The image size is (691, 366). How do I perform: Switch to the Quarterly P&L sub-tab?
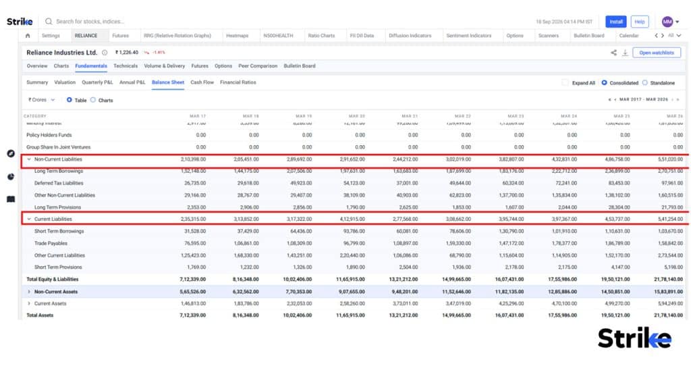point(97,82)
